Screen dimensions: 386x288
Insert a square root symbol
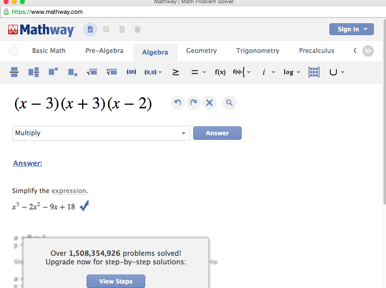tap(92, 72)
